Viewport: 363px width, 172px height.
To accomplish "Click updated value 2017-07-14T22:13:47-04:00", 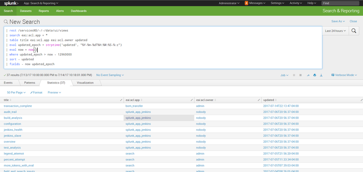I will click(x=281, y=106).
